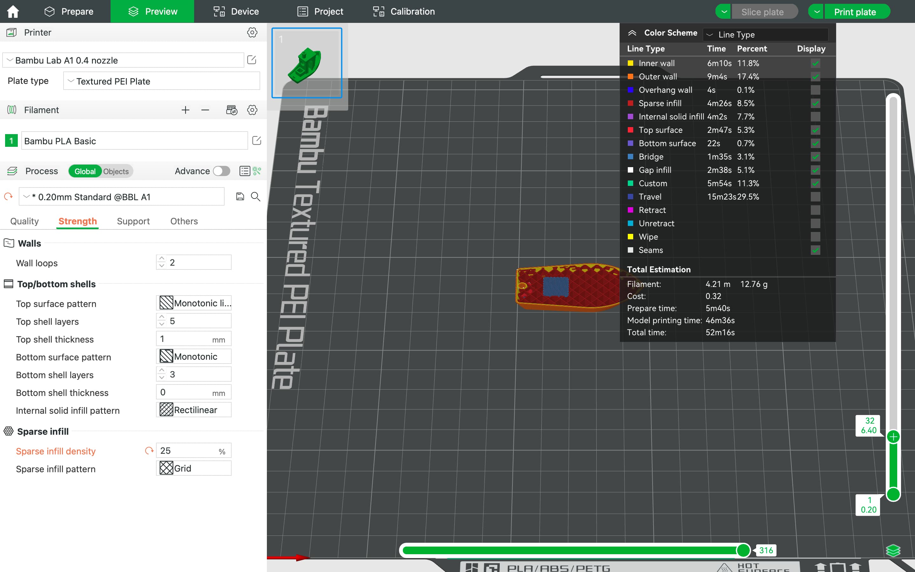The height and width of the screenshot is (572, 915).
Task: Click the layers icon at viewport corner
Action: click(x=893, y=550)
